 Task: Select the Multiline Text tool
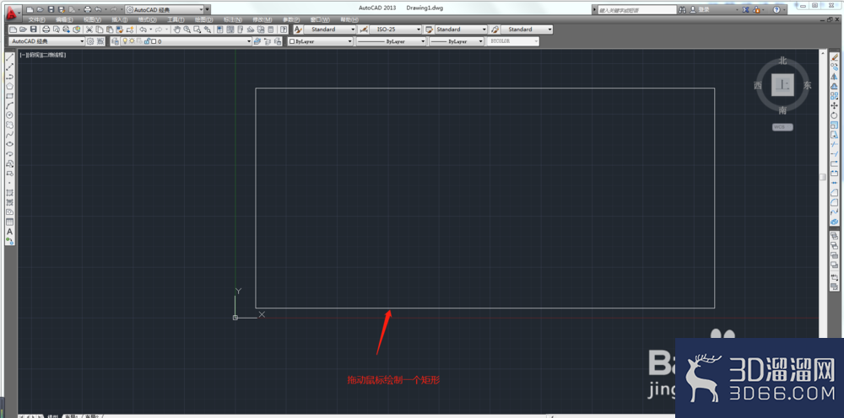[x=9, y=232]
